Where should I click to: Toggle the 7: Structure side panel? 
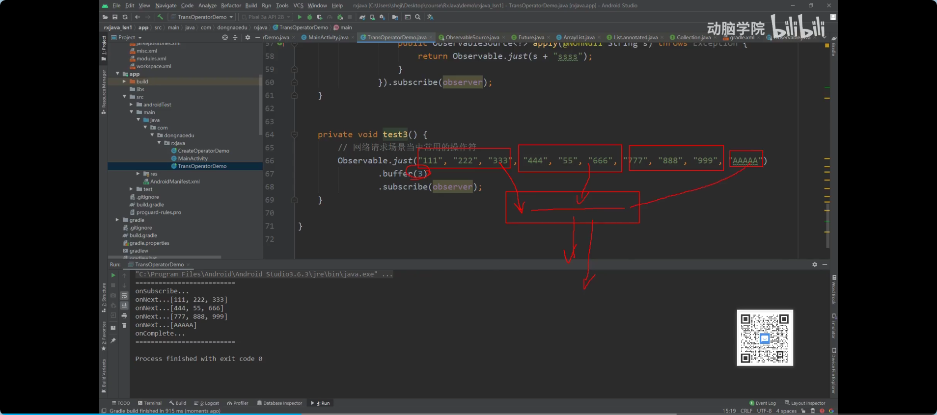pos(104,298)
